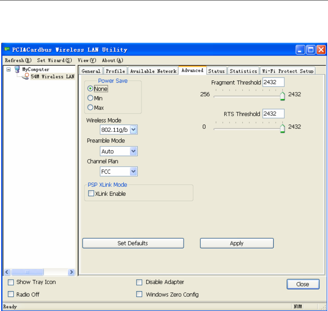Screen dimensions: 328x311
Task: Select the Max power save option
Action: [90, 108]
